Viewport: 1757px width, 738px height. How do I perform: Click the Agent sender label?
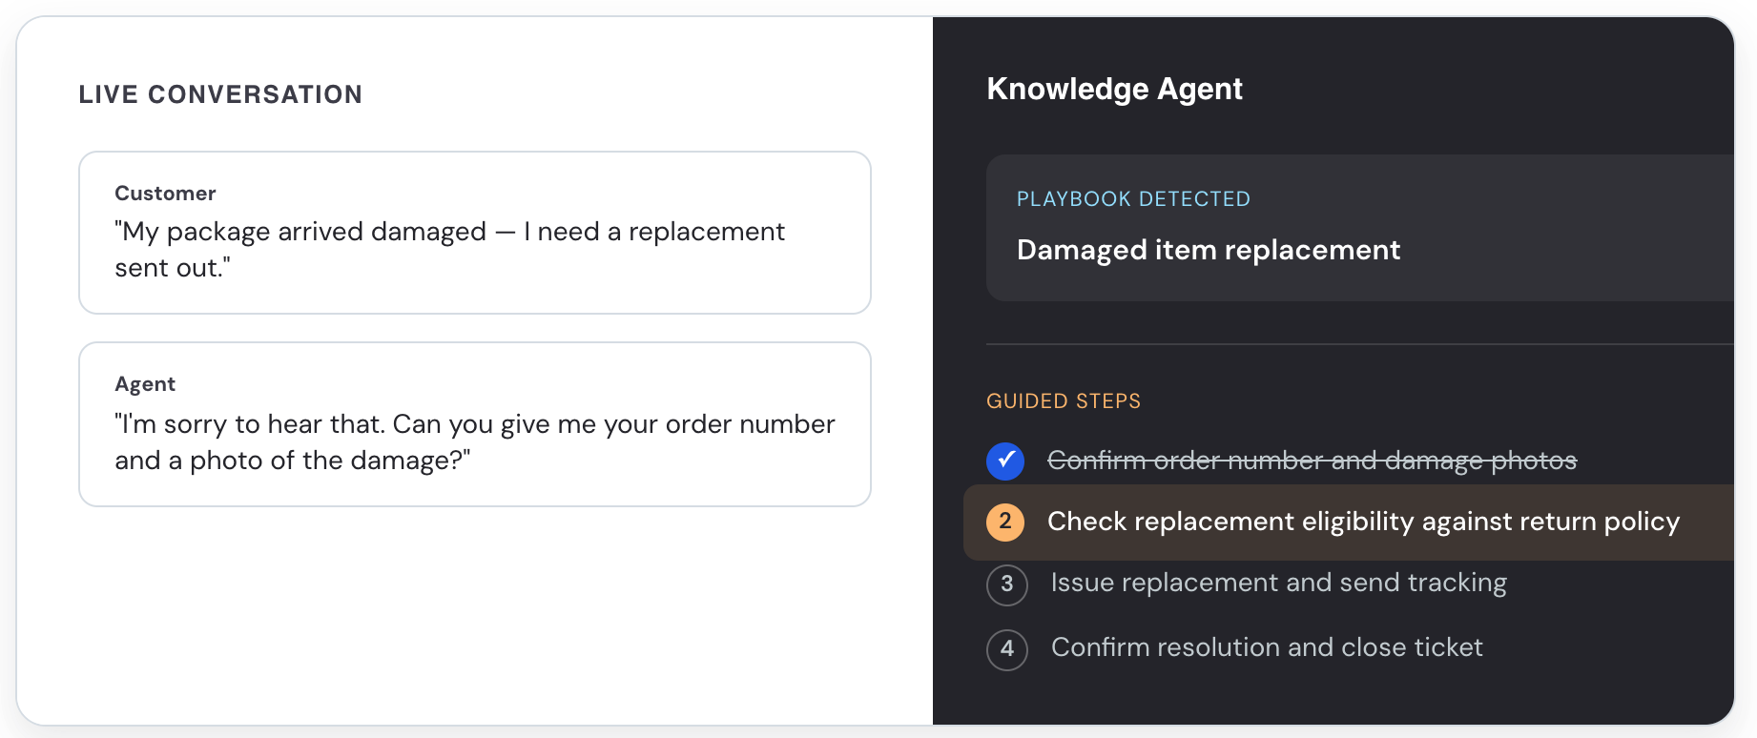point(145,384)
